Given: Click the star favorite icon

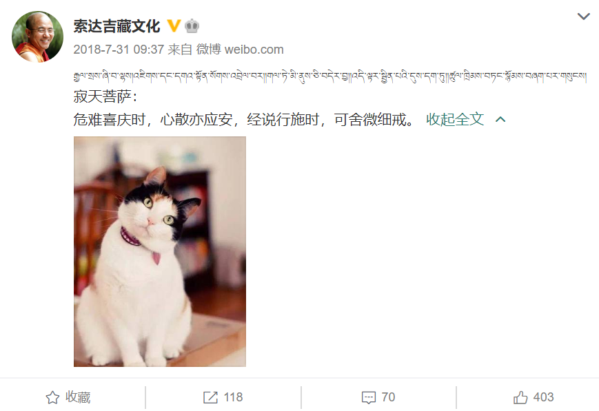Looking at the screenshot, I should click(x=52, y=397).
